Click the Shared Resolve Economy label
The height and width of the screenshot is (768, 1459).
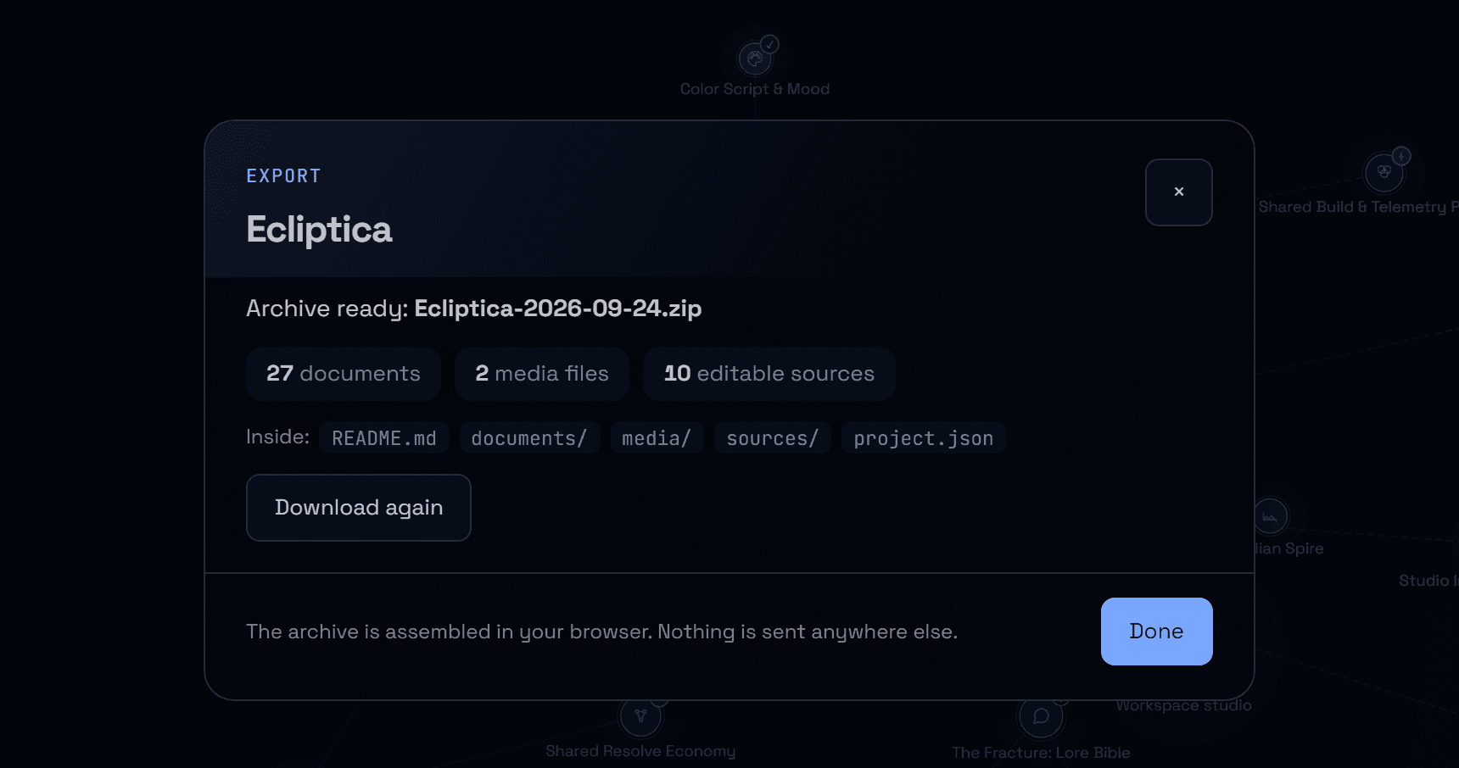640,751
